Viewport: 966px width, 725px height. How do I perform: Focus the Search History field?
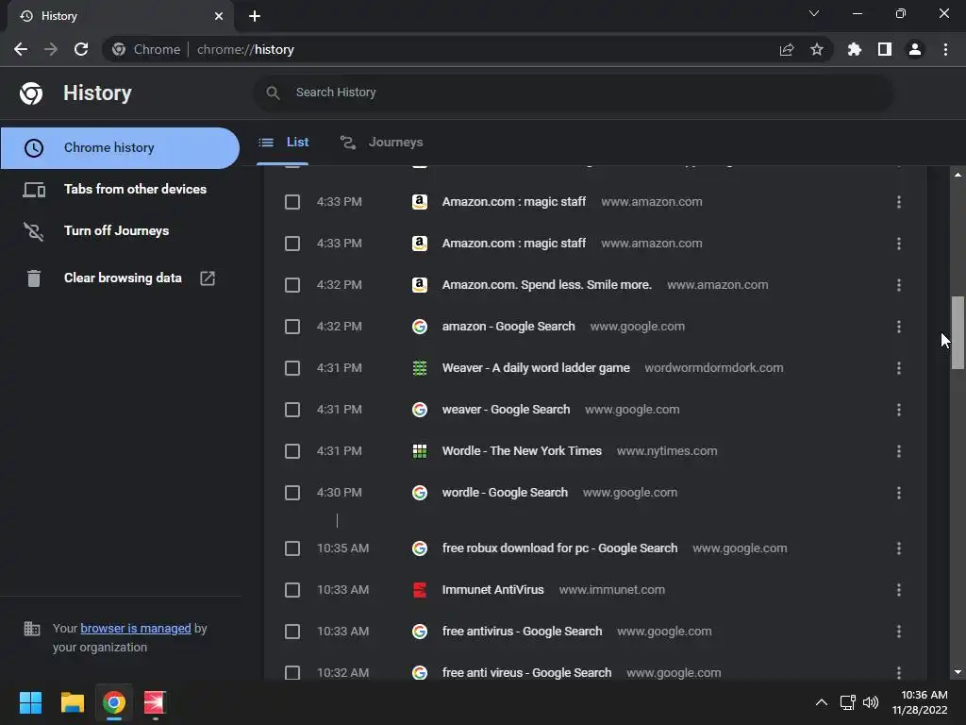pyautogui.click(x=573, y=93)
